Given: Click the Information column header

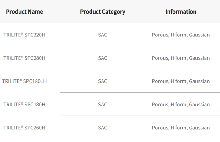Looking at the screenshot, I should (181, 12).
